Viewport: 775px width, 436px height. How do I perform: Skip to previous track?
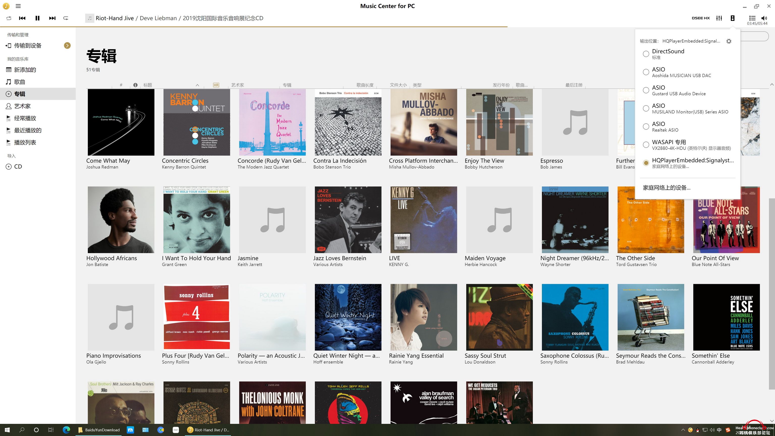coord(22,18)
